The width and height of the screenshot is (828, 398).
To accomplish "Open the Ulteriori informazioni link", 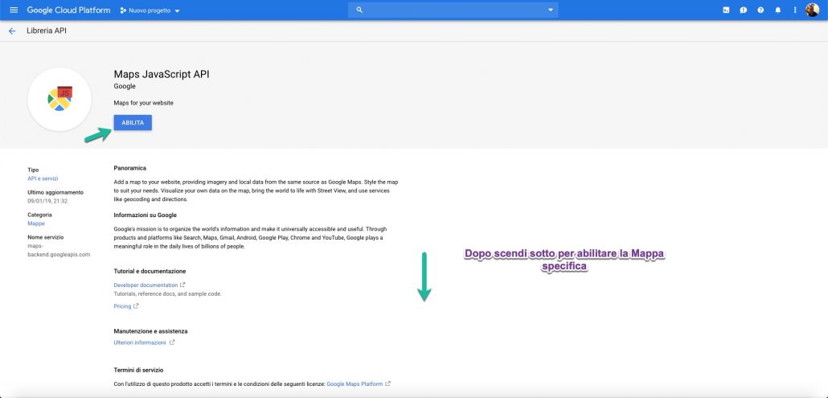I will (x=140, y=343).
